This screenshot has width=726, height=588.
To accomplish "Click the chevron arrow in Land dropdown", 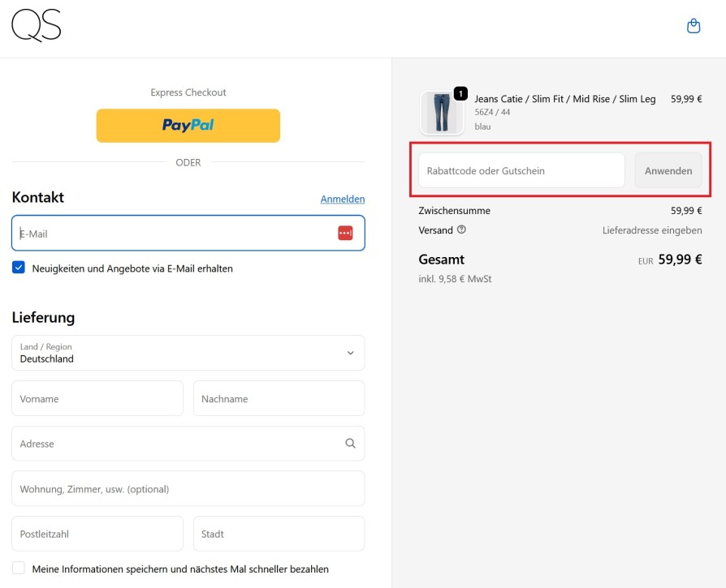I will click(350, 353).
